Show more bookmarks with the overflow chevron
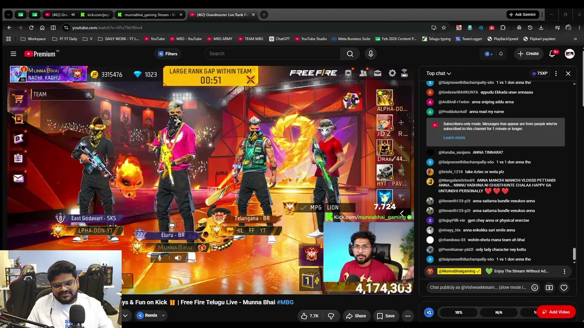 click(575, 39)
